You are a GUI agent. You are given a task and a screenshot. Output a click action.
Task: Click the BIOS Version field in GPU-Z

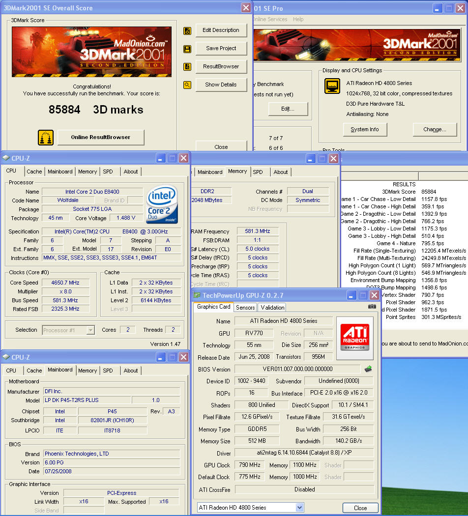297,369
